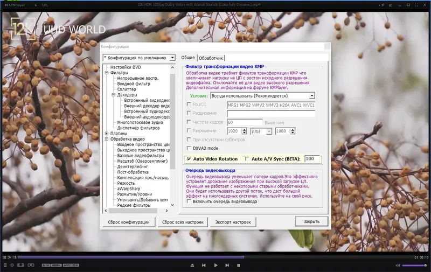Image resolution: width=431 pixels, height=272 pixels.
Task: Click the first stream info badge
Action: [x=46, y=265]
